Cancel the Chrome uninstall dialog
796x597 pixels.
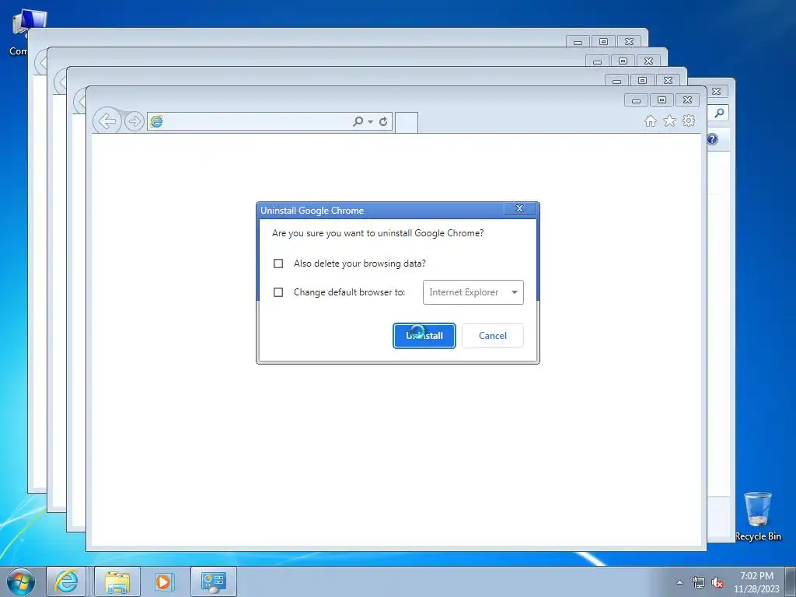point(492,336)
